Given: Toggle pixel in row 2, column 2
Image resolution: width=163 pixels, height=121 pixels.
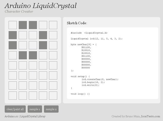Looking at the screenshot, I should [x=23, y=35].
